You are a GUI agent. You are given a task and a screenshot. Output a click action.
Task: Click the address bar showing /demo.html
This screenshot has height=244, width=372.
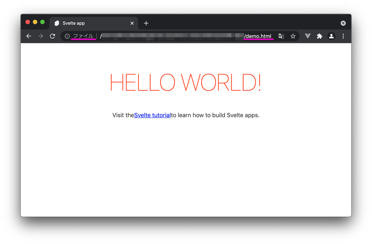click(x=180, y=36)
